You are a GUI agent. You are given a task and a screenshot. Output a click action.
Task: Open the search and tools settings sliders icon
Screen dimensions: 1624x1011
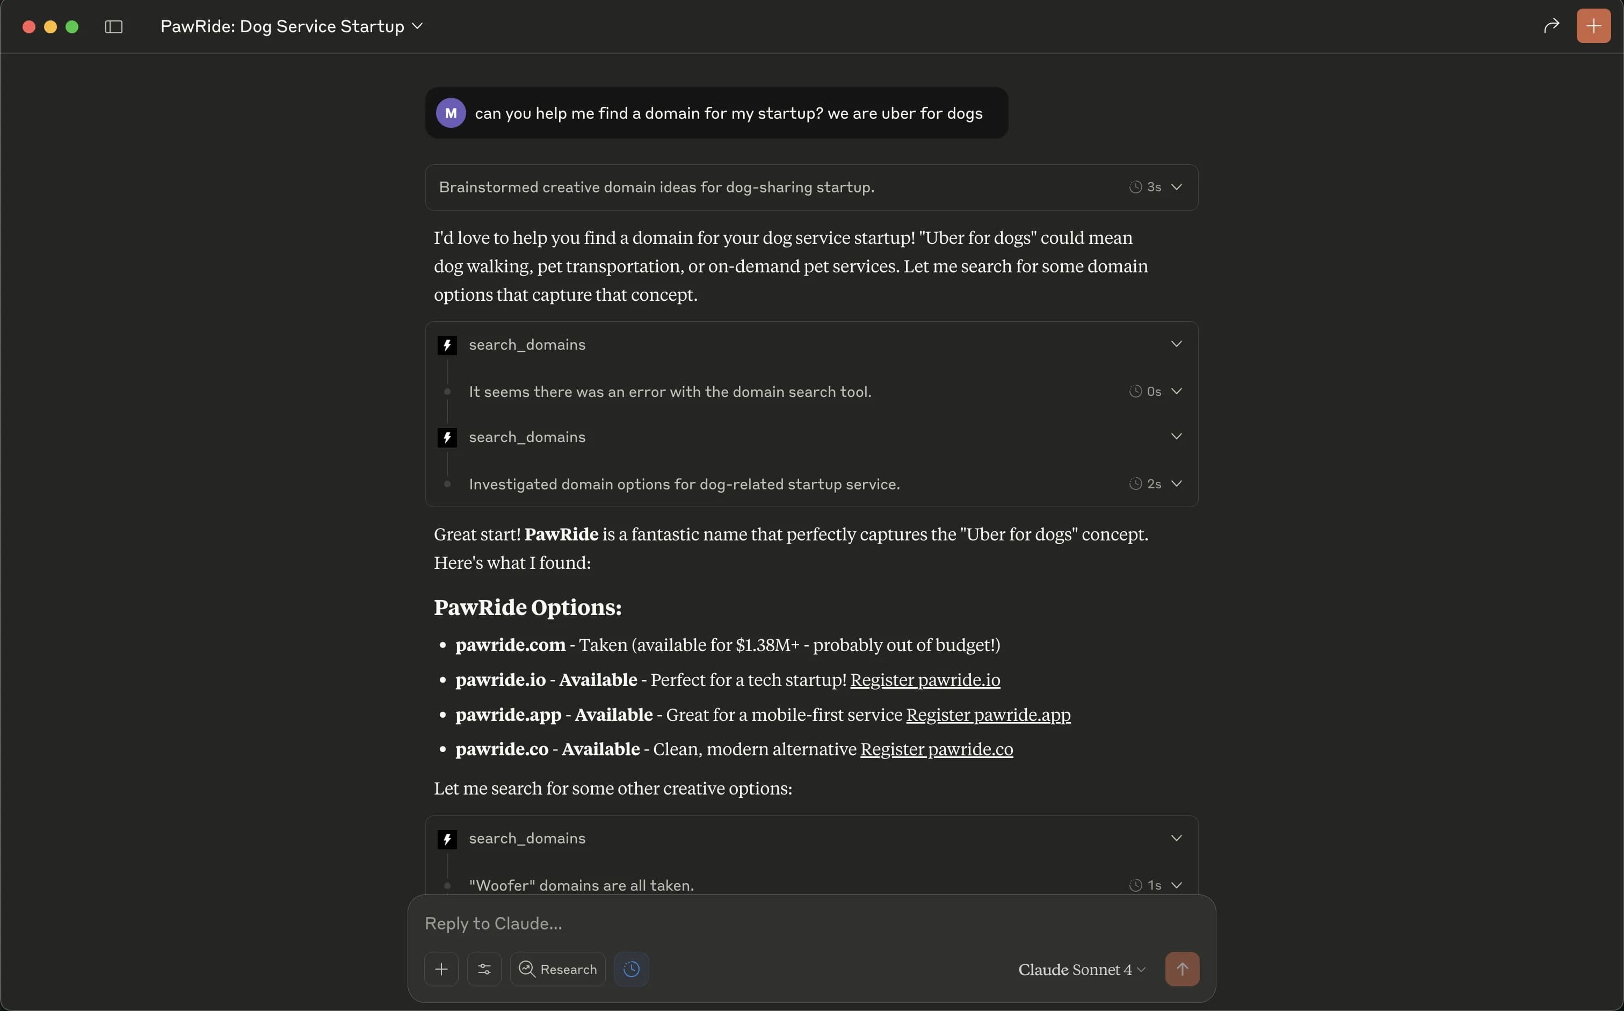coord(484,969)
